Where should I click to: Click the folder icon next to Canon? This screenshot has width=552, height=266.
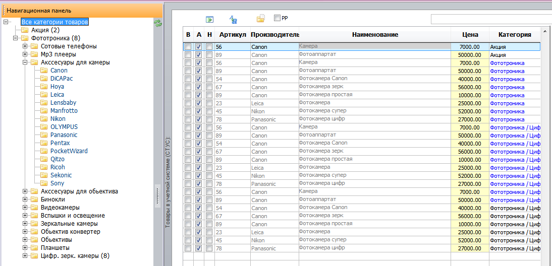click(x=44, y=70)
